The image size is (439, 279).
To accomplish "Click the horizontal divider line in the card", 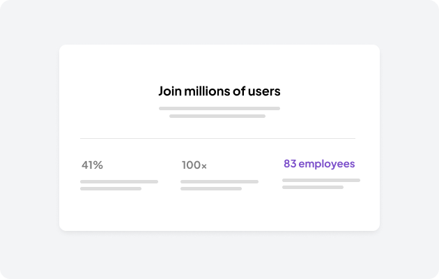I will [217, 138].
